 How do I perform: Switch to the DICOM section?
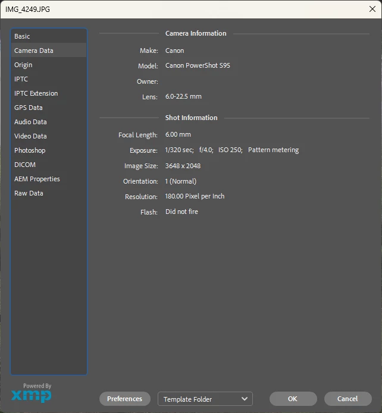click(49, 165)
